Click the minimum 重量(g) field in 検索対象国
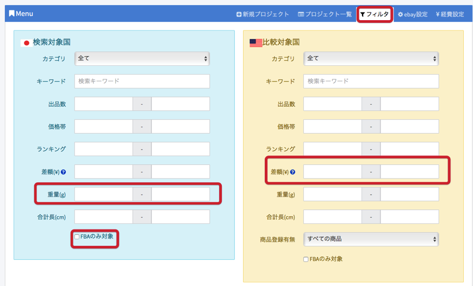 (103, 195)
